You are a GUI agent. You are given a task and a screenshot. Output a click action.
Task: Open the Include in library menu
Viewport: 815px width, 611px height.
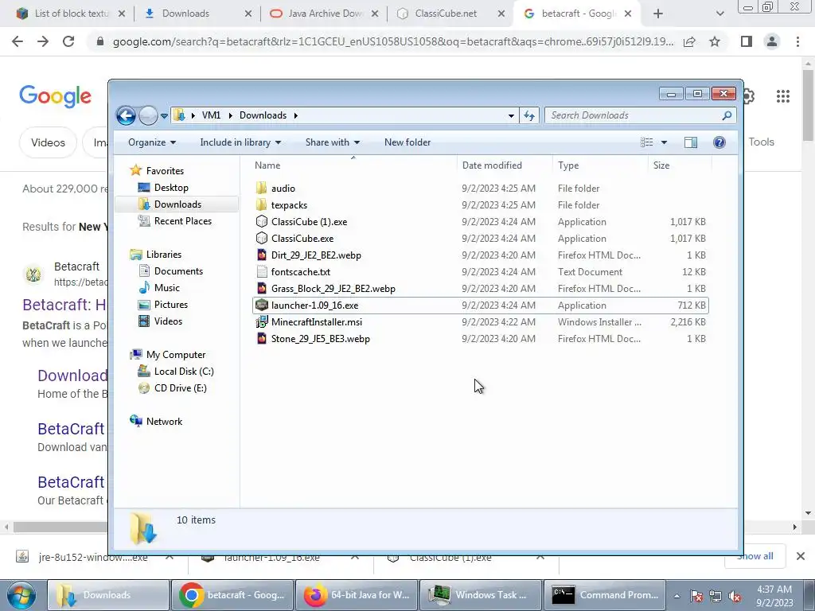[240, 142]
